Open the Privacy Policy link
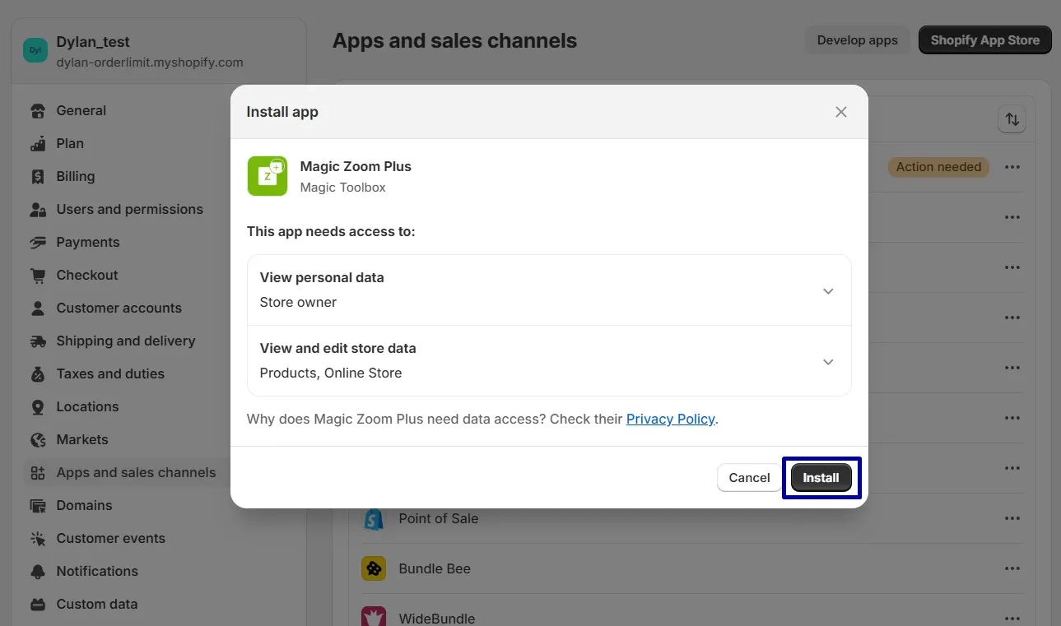Screen dimensions: 1061x626 [671, 419]
